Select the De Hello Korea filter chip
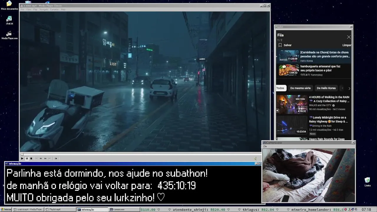Screen dimensions: 377x212 point(326,88)
